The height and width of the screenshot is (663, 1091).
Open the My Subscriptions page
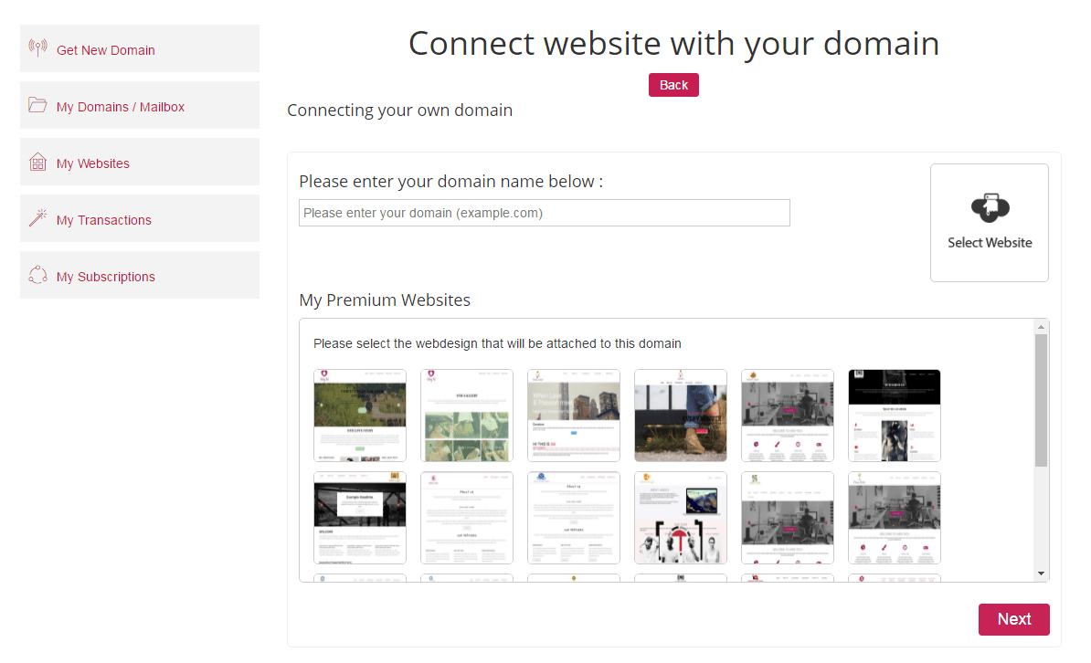(105, 275)
